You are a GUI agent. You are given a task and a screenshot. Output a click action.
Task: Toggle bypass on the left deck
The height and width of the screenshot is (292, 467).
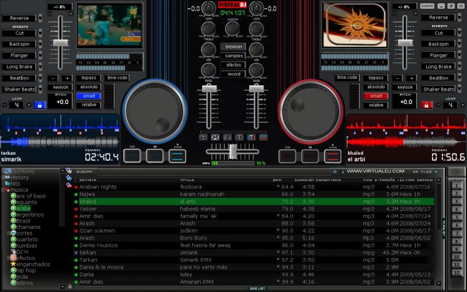[89, 78]
